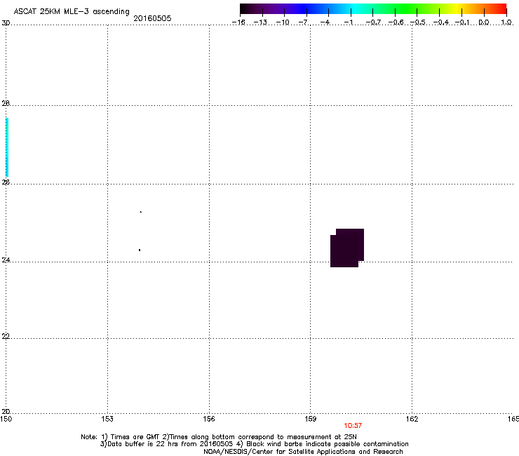
Task: Click the 1.0 color scale label
Action: (x=506, y=22)
